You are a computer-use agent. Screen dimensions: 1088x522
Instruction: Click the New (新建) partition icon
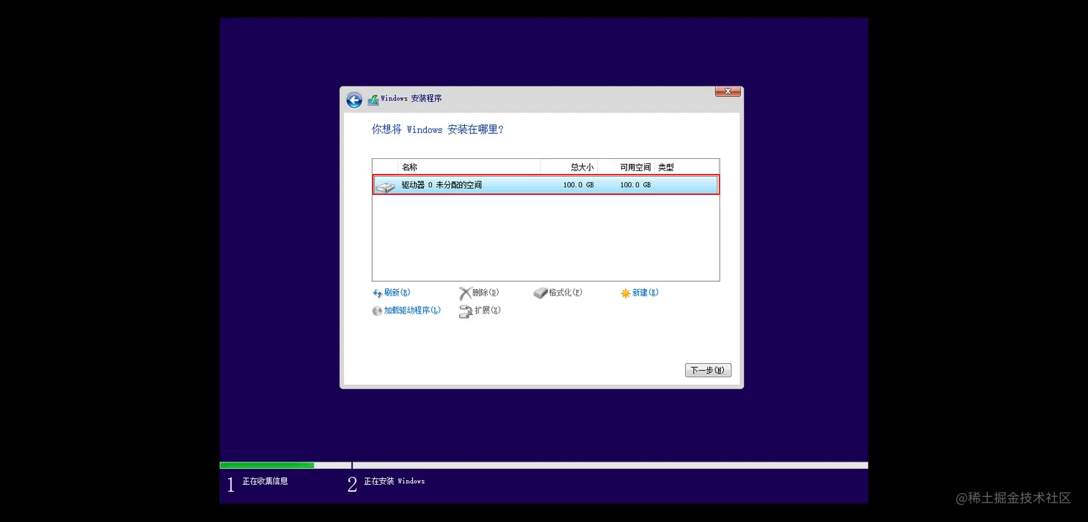coord(627,293)
